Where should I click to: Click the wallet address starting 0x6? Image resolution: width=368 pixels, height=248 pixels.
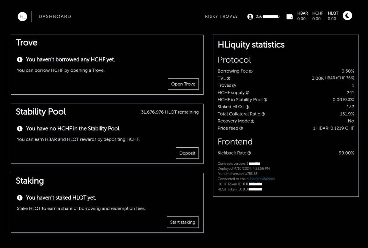(267, 17)
